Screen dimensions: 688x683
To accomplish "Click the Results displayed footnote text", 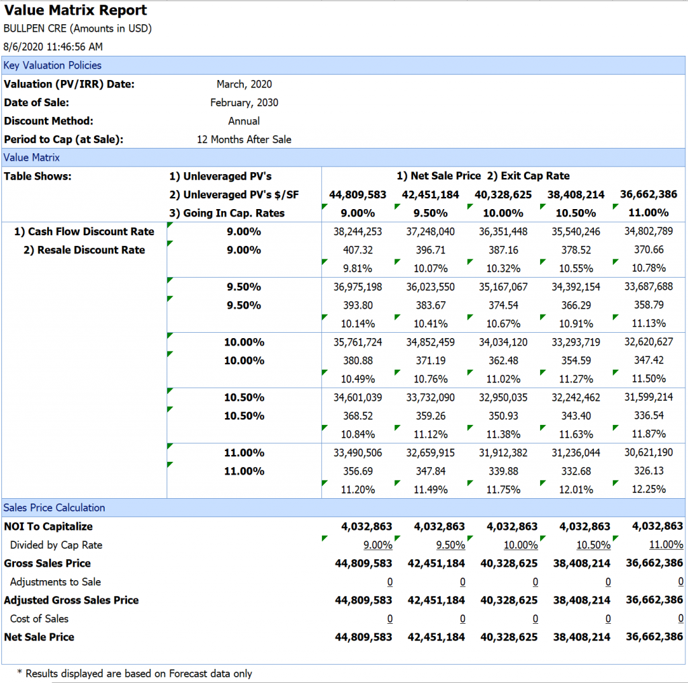I will coord(134,674).
